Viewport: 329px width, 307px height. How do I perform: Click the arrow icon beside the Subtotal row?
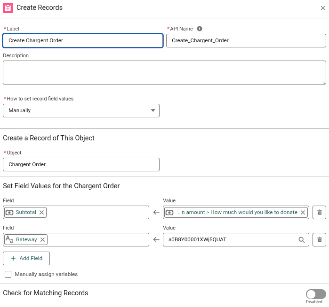pyautogui.click(x=156, y=212)
